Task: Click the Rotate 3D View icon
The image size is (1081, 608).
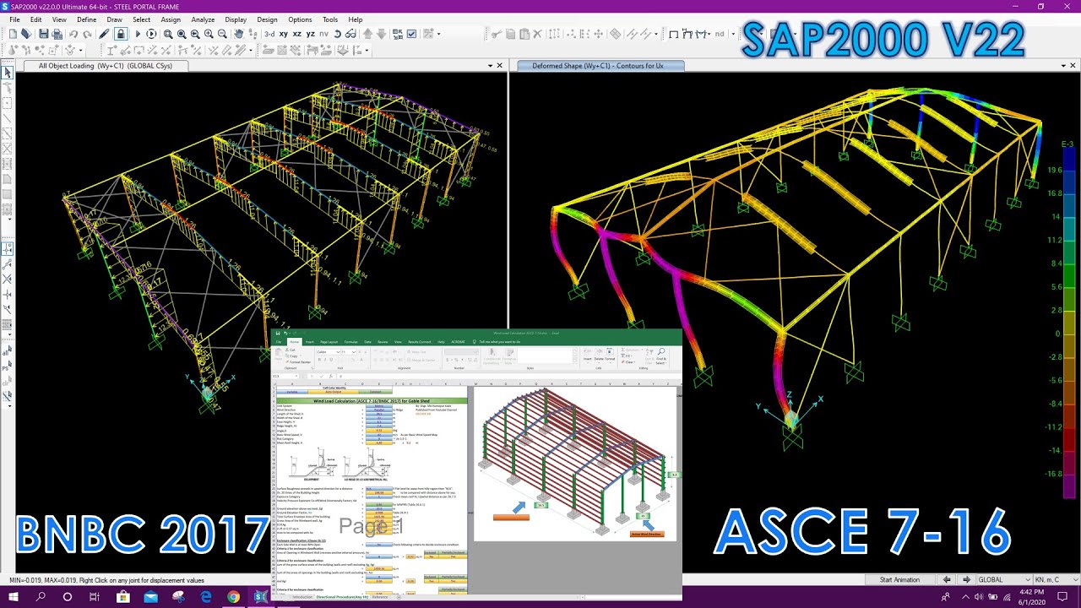Action: (x=337, y=34)
